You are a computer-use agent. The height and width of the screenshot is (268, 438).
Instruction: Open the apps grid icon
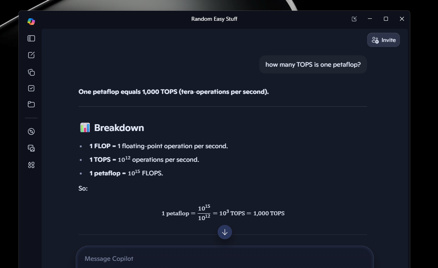tap(31, 165)
